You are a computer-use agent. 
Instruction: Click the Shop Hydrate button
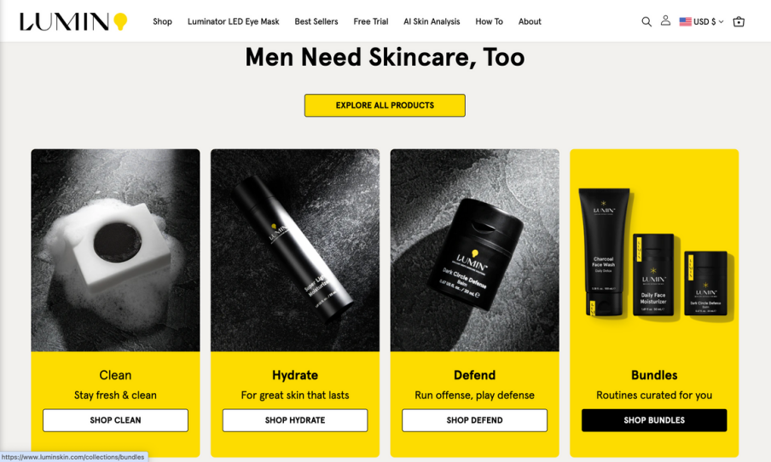(x=295, y=420)
